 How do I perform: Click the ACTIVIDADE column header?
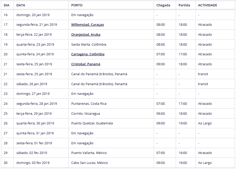208,5
